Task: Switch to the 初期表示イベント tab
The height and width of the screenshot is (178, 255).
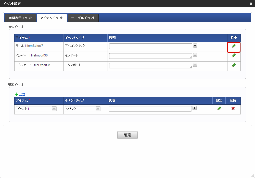Action: pyautogui.click(x=20, y=18)
